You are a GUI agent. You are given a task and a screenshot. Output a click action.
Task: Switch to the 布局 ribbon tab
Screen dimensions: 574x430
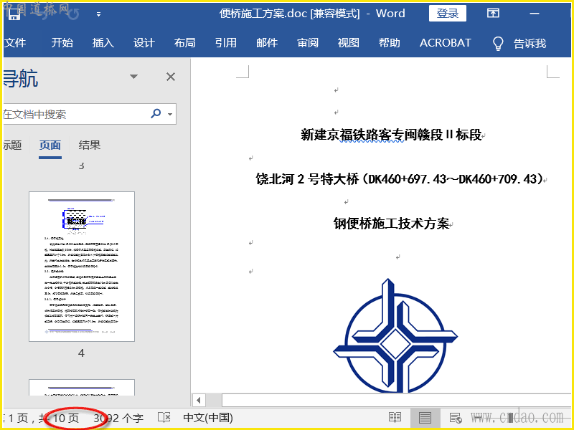185,43
